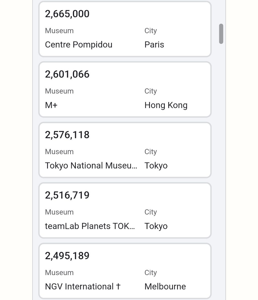Click the vertical scrollbar thumb
The width and height of the screenshot is (258, 300).
pos(221,34)
